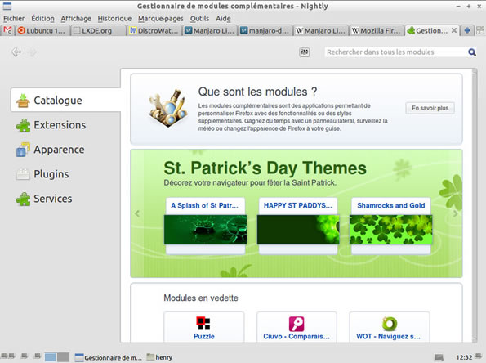Screen dimensions: 486x363
Task: Open a new tab with plus icon
Action: point(467,30)
